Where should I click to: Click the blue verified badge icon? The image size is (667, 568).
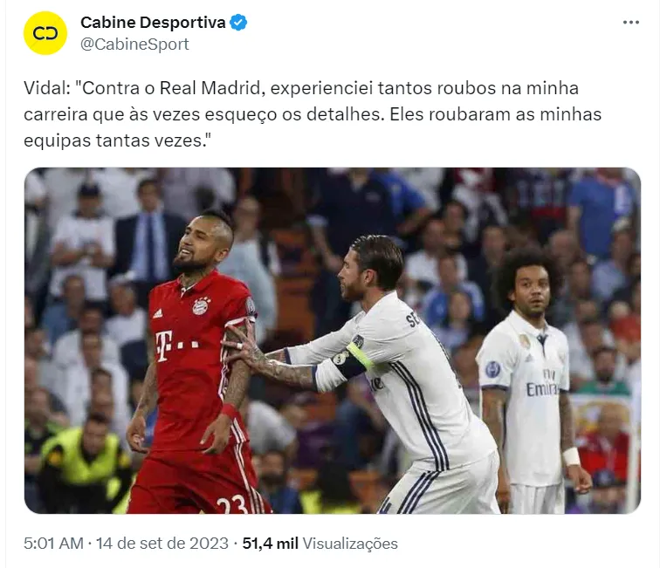click(x=238, y=23)
